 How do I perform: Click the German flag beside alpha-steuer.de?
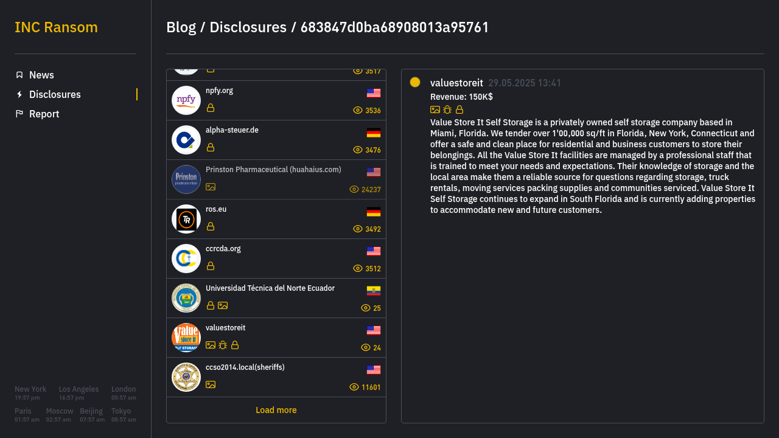374,133
